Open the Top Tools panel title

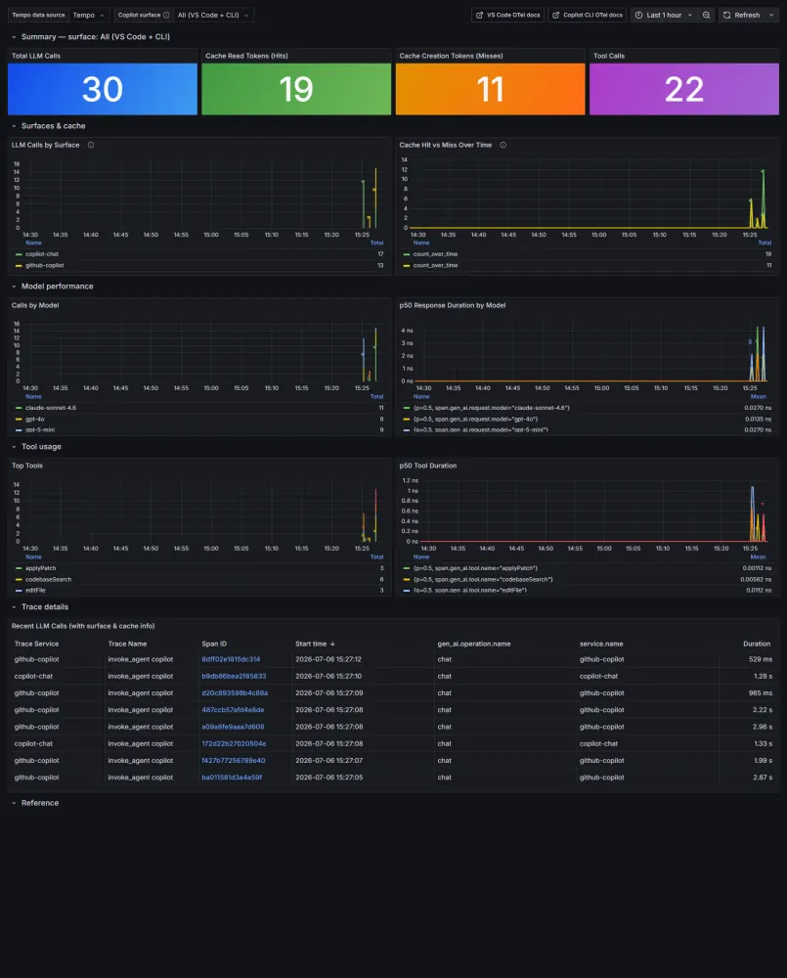[x=26, y=466]
